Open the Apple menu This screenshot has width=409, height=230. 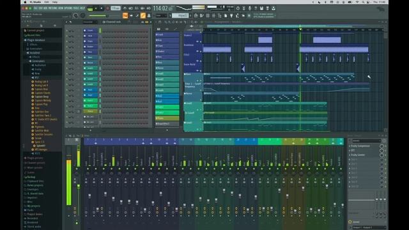coord(26,2)
